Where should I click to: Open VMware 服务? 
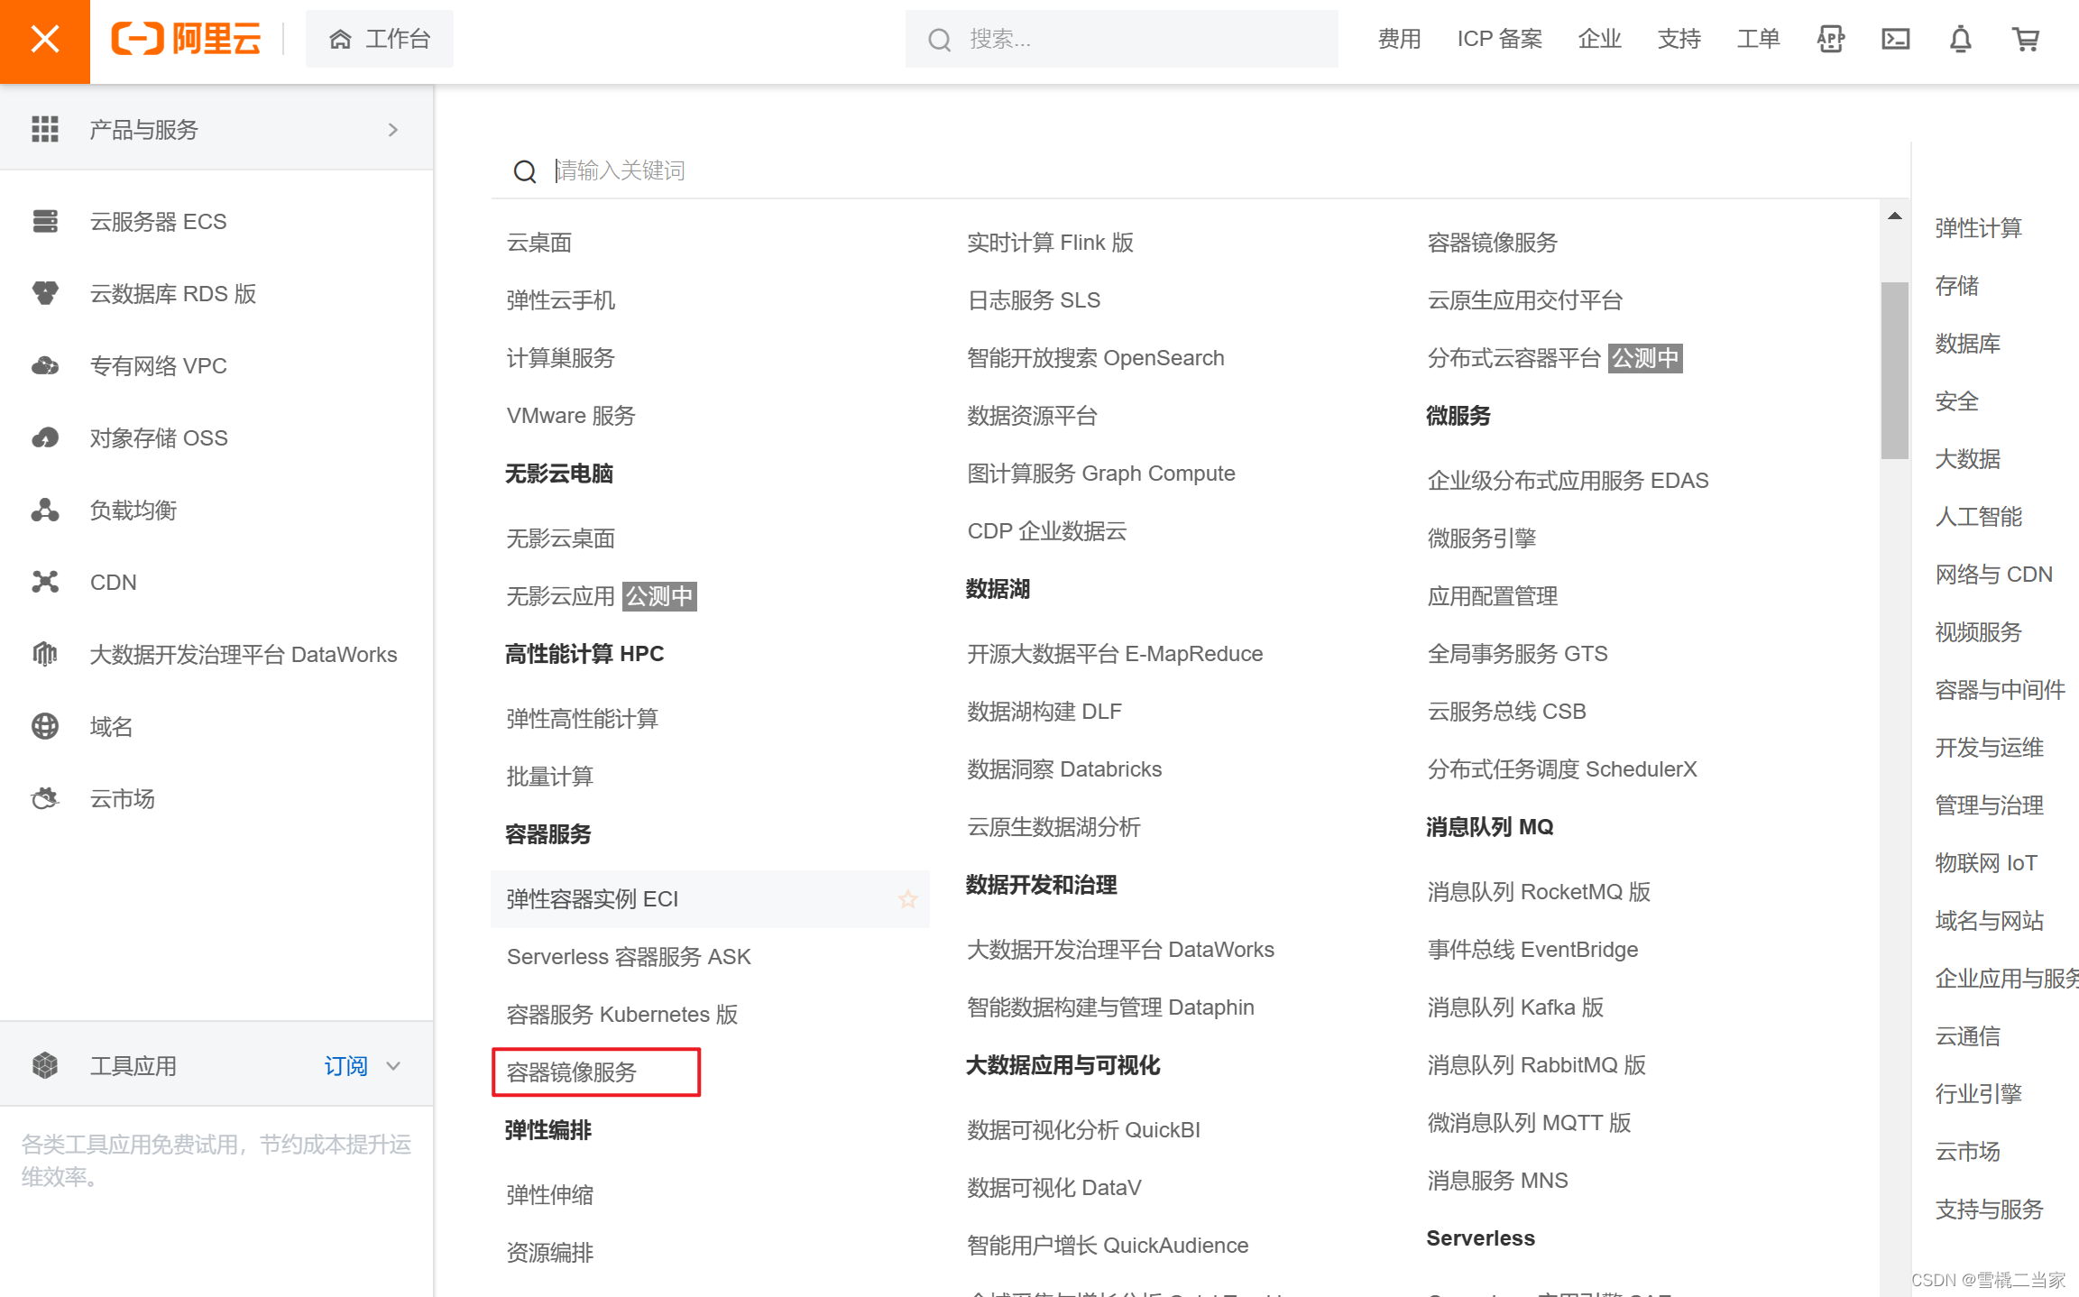(571, 416)
